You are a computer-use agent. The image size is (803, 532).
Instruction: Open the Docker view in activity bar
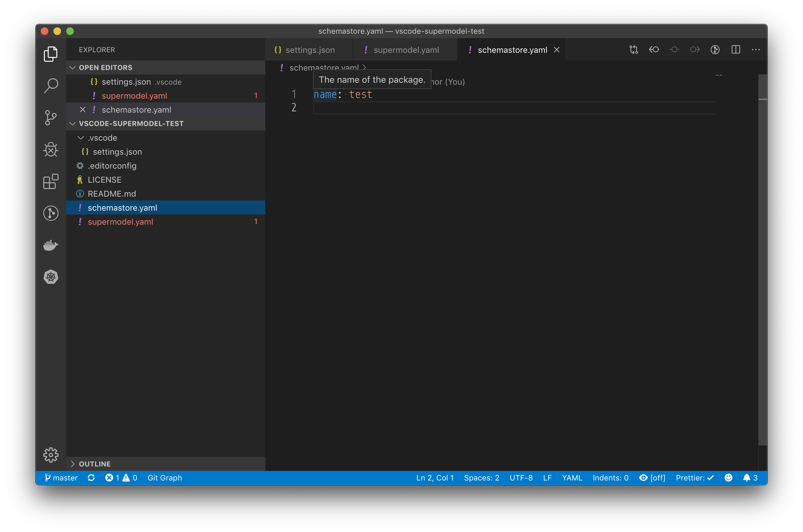click(51, 245)
